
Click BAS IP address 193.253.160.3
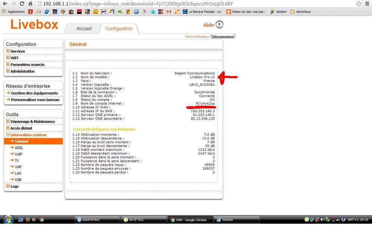click(x=203, y=111)
